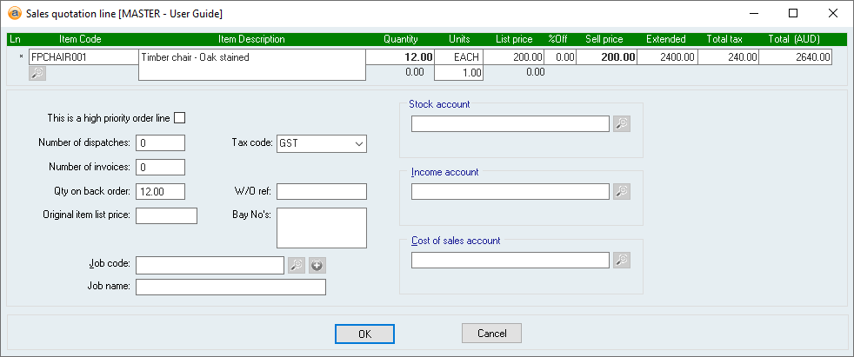Image resolution: width=854 pixels, height=357 pixels.
Task: Click the Item Code field FPCHAIR001
Action: coord(82,57)
